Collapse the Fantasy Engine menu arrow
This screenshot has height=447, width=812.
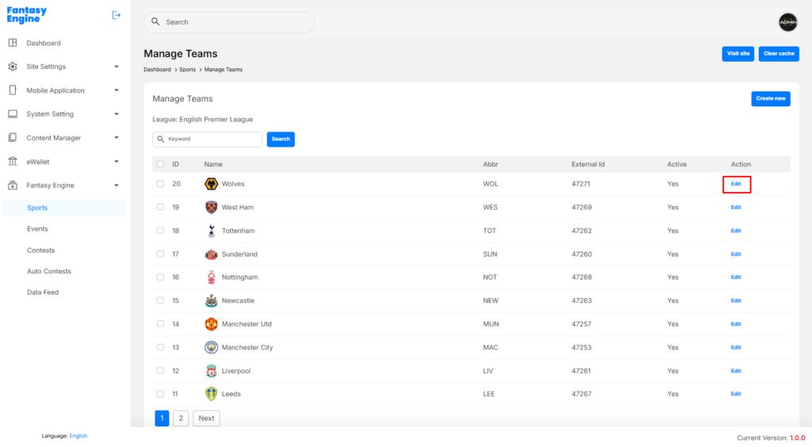pyautogui.click(x=117, y=185)
